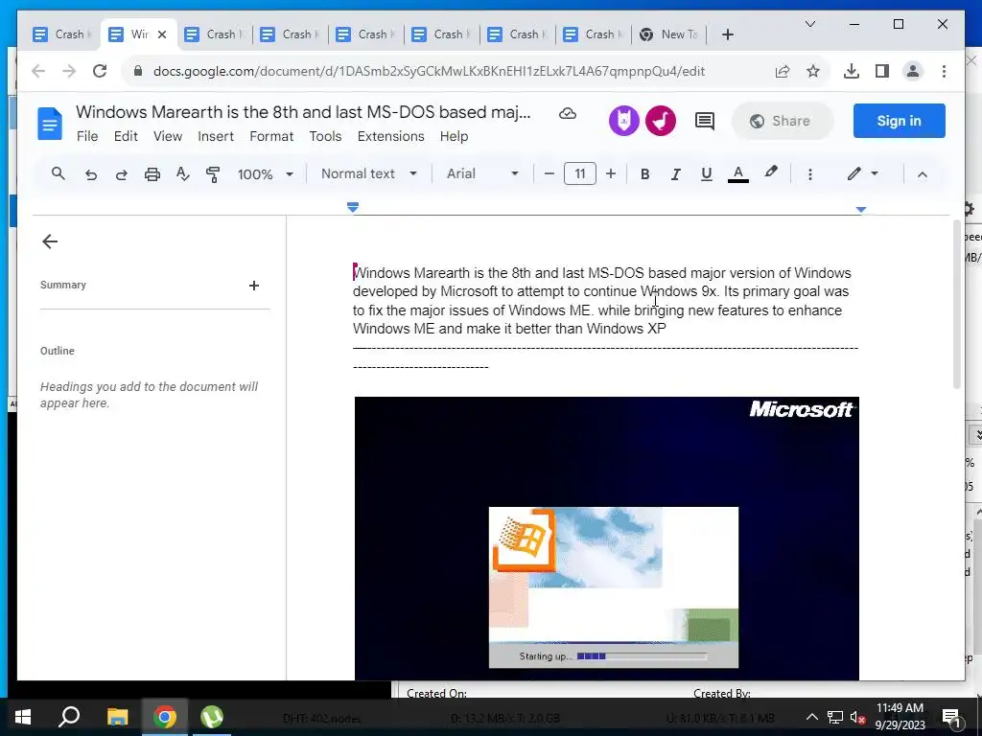The image size is (982, 736).
Task: Bookmark this page with the star
Action: (813, 71)
